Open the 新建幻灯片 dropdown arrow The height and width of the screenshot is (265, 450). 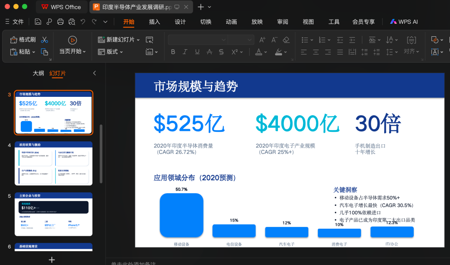[x=138, y=40]
